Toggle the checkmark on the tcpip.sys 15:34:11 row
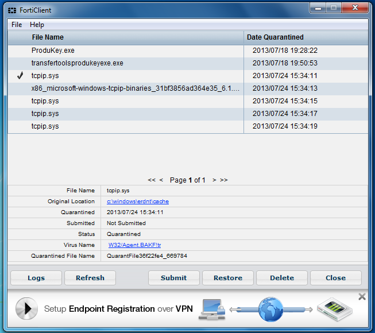This screenshot has width=375, height=333. point(20,76)
